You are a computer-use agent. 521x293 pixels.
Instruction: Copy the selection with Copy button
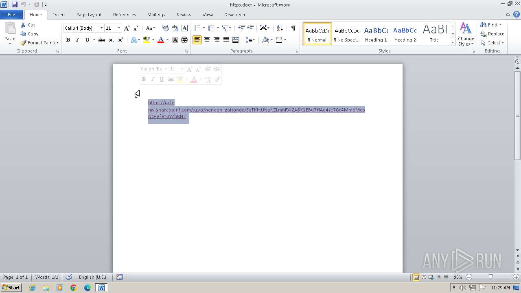click(29, 34)
